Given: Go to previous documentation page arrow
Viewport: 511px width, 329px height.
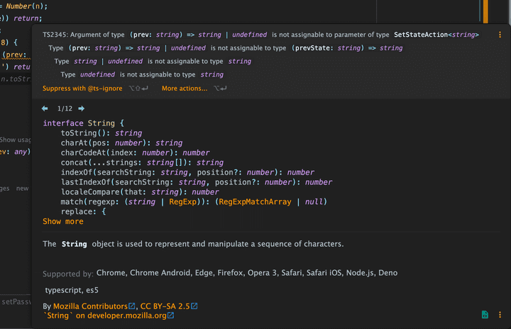Looking at the screenshot, I should click(45, 108).
